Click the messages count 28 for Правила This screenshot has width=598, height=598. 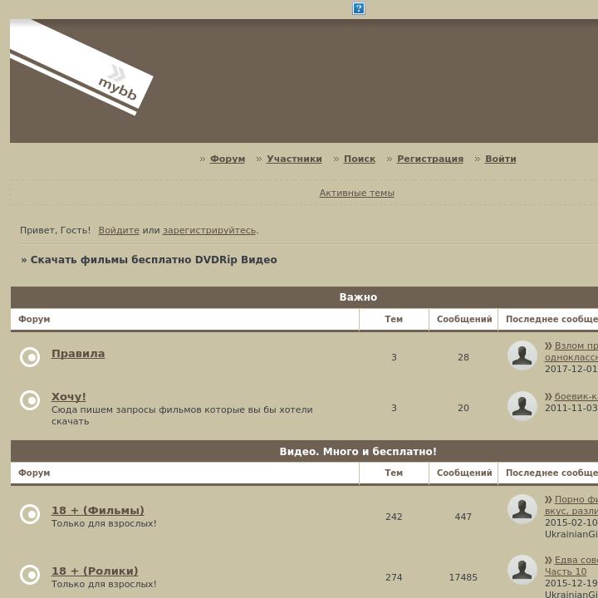coord(463,357)
